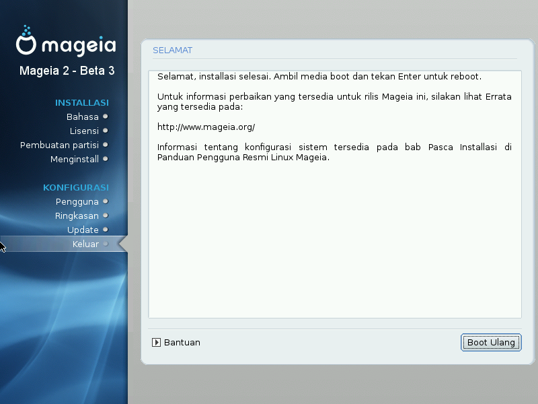This screenshot has height=404, width=538.
Task: Click the bullet next to Pengguna
Action: click(106, 201)
